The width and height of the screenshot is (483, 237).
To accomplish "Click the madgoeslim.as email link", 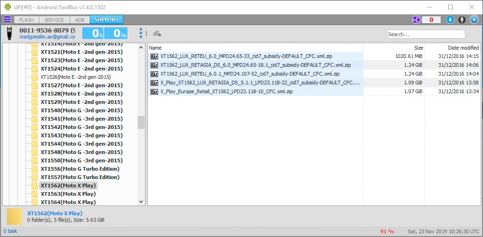I will [x=47, y=37].
